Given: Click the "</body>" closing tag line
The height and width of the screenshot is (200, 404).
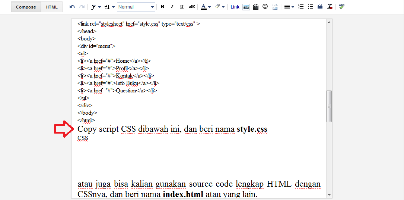Looking at the screenshot, I should [88, 113].
